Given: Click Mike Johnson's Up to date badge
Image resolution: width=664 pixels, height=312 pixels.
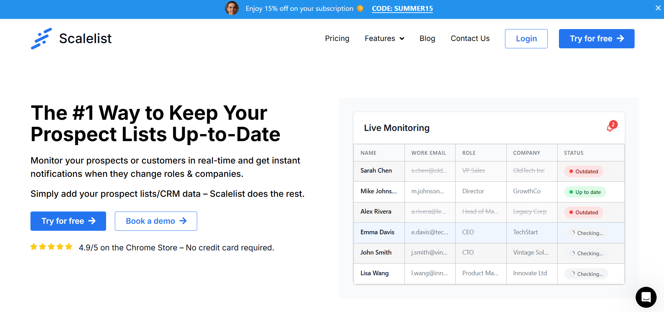Looking at the screenshot, I should pos(585,192).
